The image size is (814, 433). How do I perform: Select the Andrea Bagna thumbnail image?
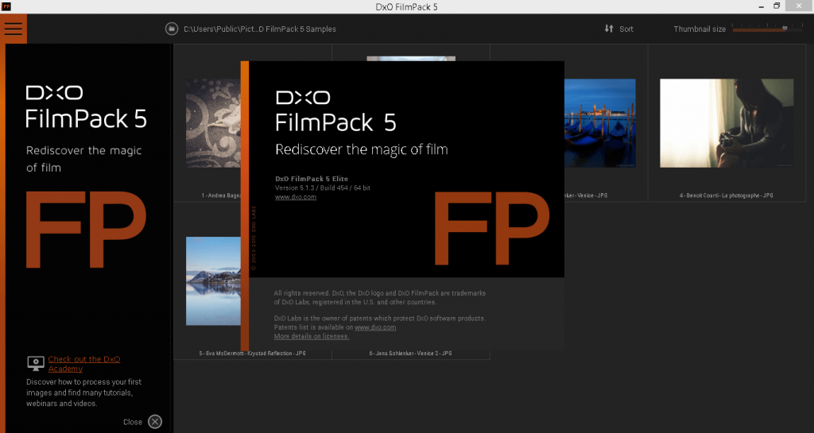pos(213,123)
